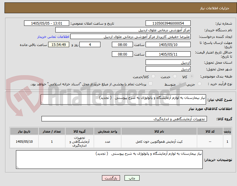237x186 pixels.
Task: Click the response deadline time 08:00 field
Action: [x=122, y=44]
